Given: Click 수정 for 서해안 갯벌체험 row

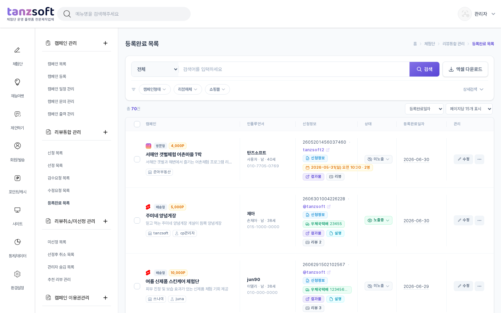Looking at the screenshot, I should [463, 159].
